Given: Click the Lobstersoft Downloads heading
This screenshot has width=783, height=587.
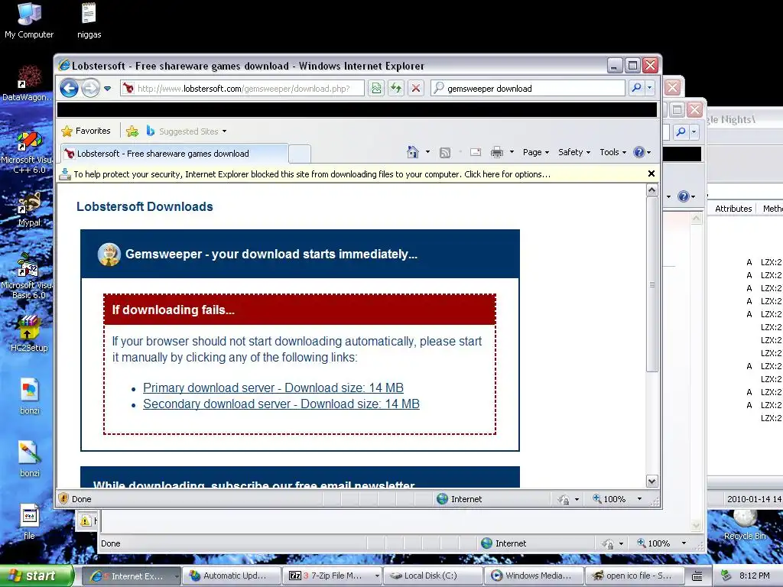Looking at the screenshot, I should (x=145, y=206).
